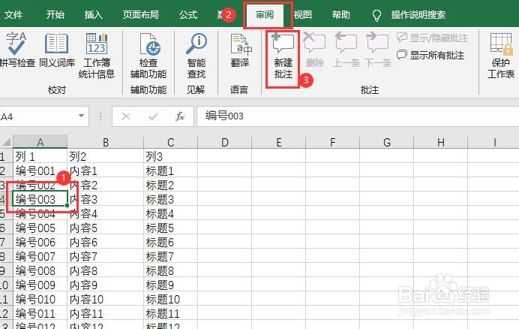Viewport: 519px width, 329px height.
Task: Switch to the 插入 tab
Action: [x=93, y=14]
